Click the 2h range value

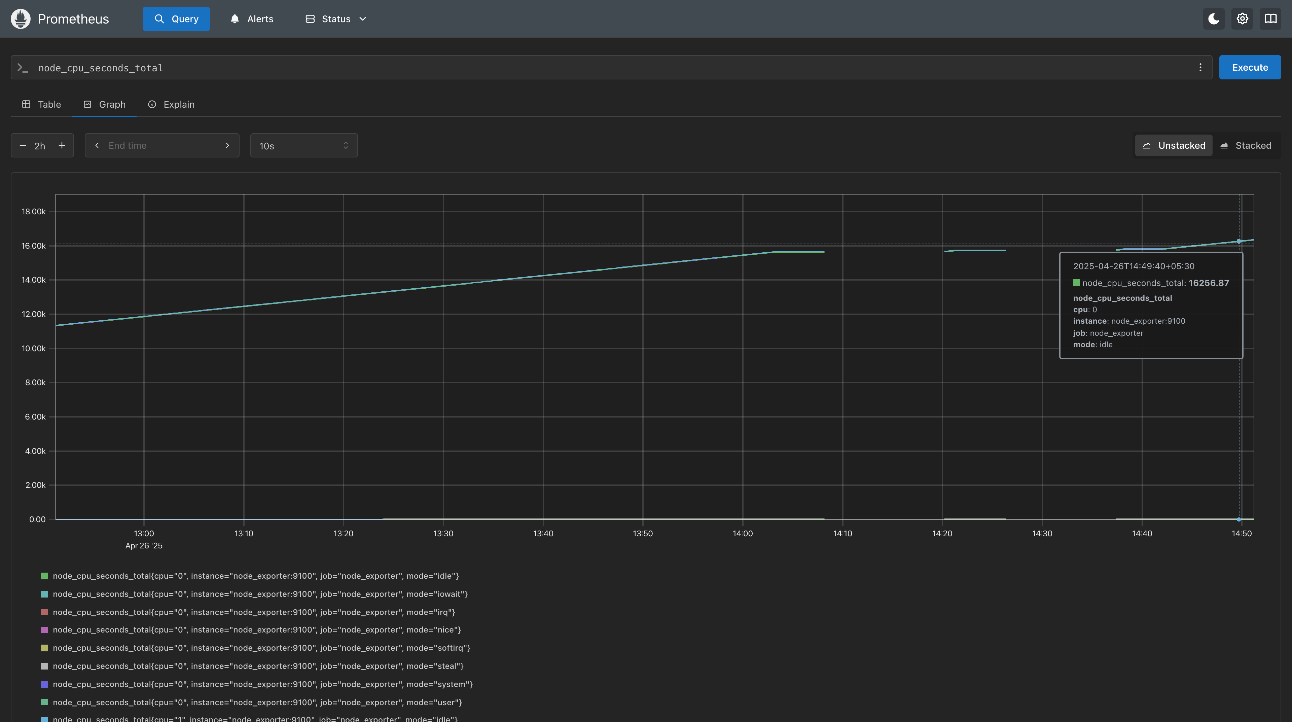point(40,146)
